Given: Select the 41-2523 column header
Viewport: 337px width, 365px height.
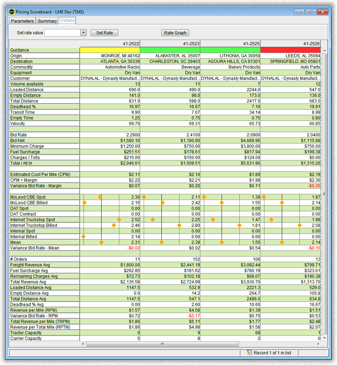Looking at the screenshot, I should pyautogui.click(x=170, y=44).
